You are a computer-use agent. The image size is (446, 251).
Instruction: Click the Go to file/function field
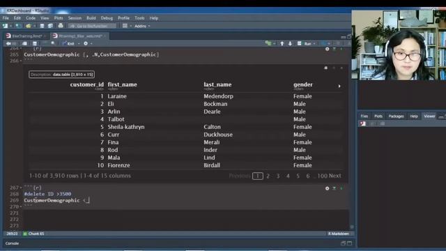[x=93, y=26]
